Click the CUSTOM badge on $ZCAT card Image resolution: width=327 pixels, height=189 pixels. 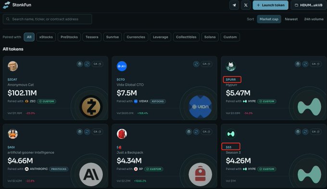coord(47,101)
